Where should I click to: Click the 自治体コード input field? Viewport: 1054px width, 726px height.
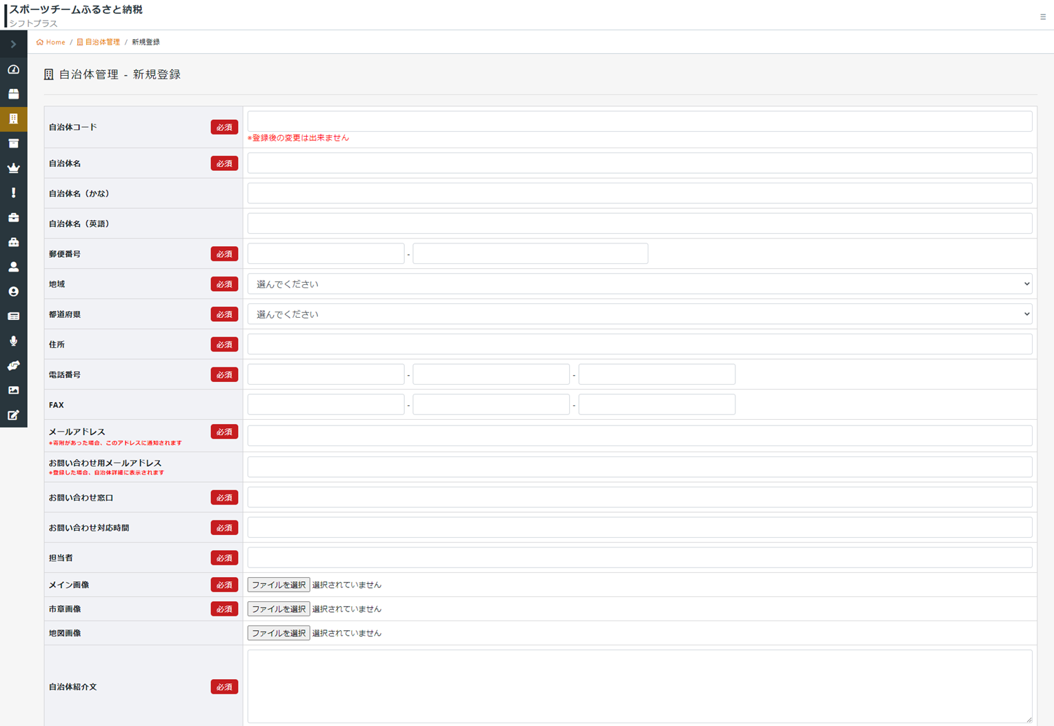coord(639,121)
